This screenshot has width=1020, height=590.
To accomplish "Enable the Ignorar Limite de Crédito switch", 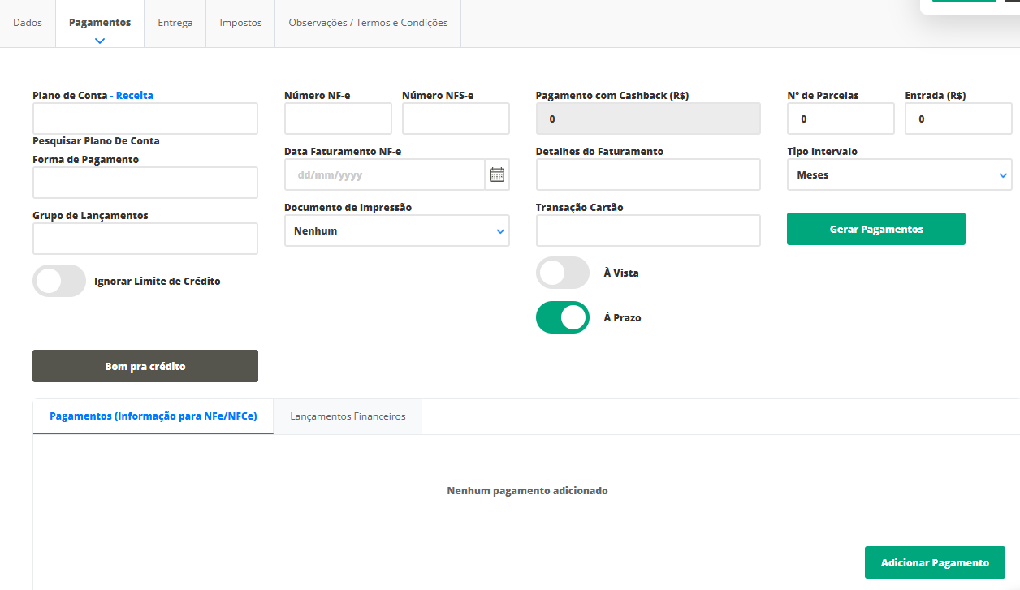I will [59, 281].
